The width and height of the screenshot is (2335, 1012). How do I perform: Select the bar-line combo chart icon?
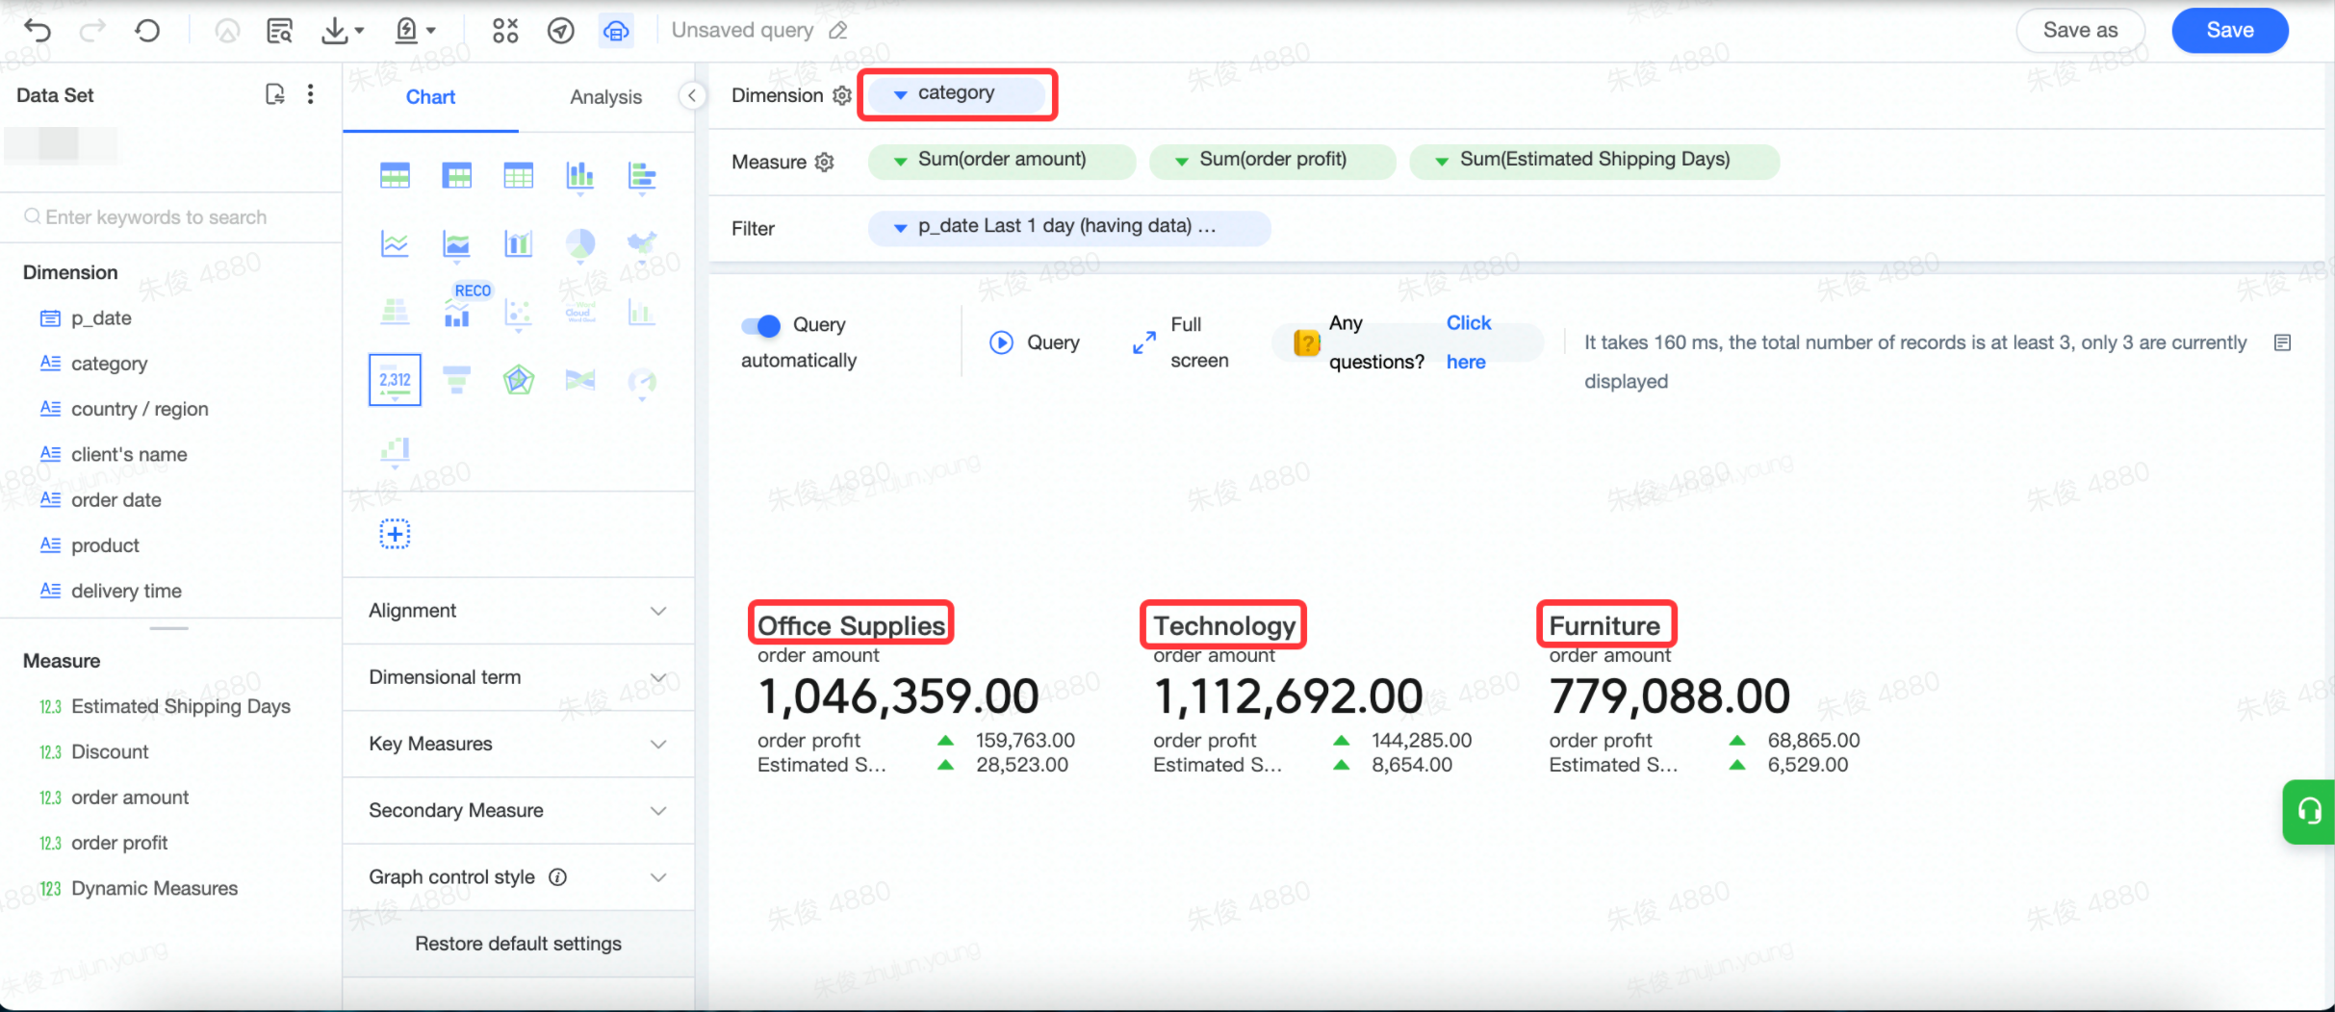pos(518,244)
